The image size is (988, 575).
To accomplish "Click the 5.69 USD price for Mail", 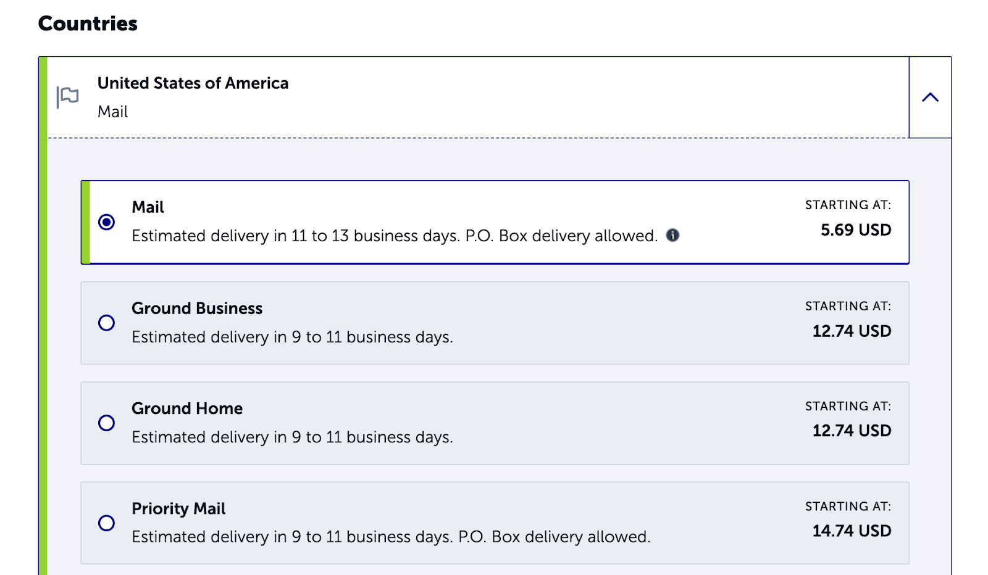I will pyautogui.click(x=855, y=230).
